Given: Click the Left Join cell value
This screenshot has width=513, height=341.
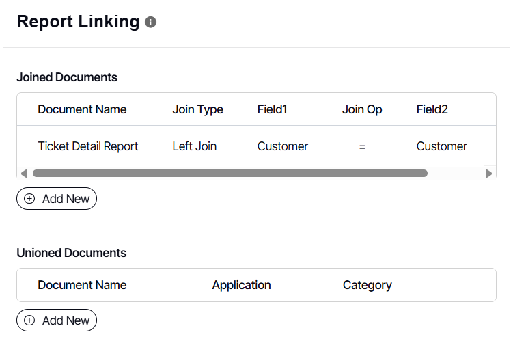Looking at the screenshot, I should 195,146.
